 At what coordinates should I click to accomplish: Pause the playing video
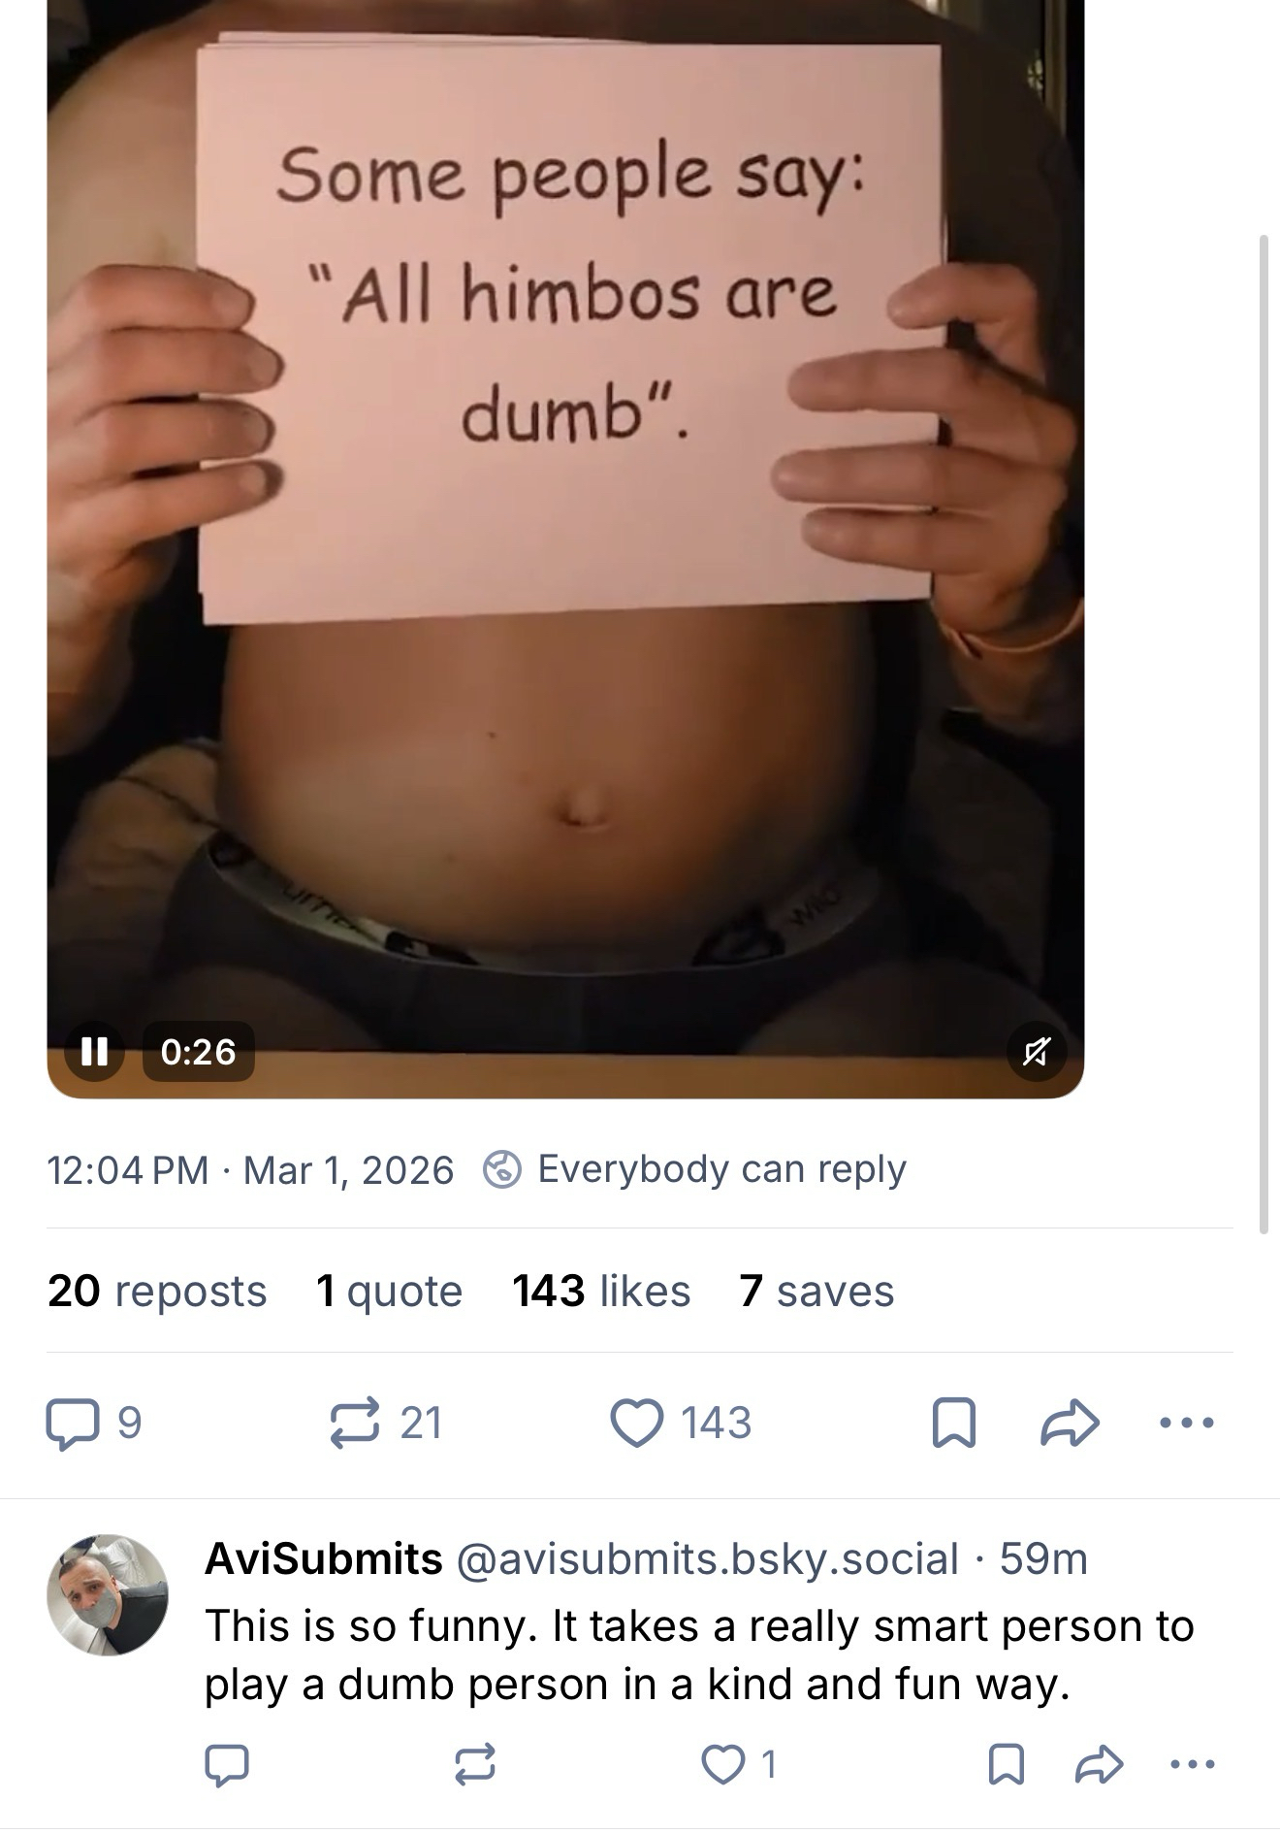[94, 1052]
